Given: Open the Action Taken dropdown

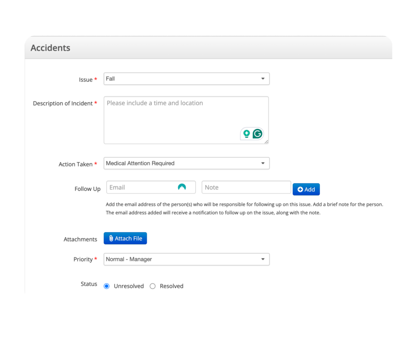Looking at the screenshot, I should 187,163.
